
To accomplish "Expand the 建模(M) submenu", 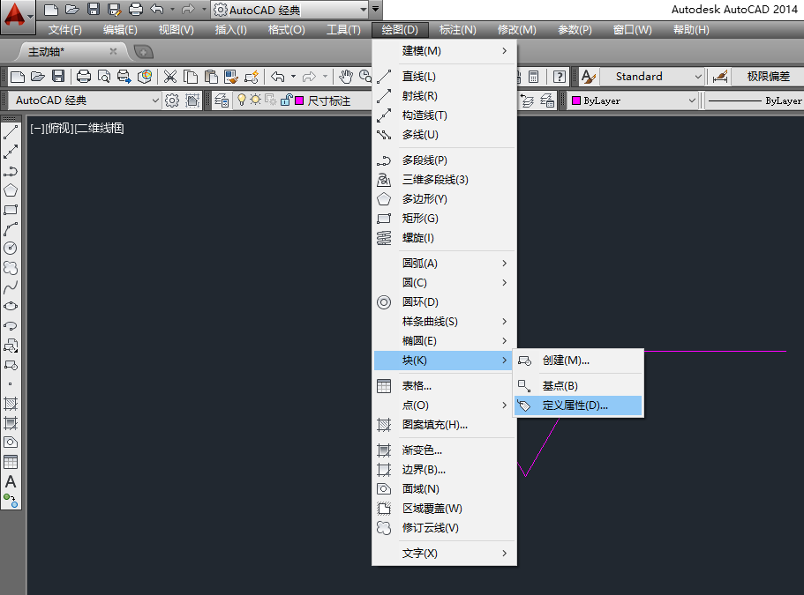I will tap(444, 51).
